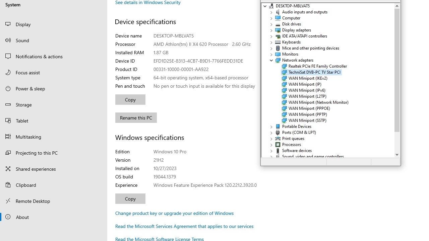429x241 pixels.
Task: Click the Storage icon in the sidebar
Action: 8,104
